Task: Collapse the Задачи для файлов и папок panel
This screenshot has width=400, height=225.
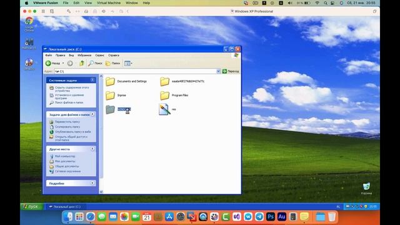Action: click(x=92, y=114)
